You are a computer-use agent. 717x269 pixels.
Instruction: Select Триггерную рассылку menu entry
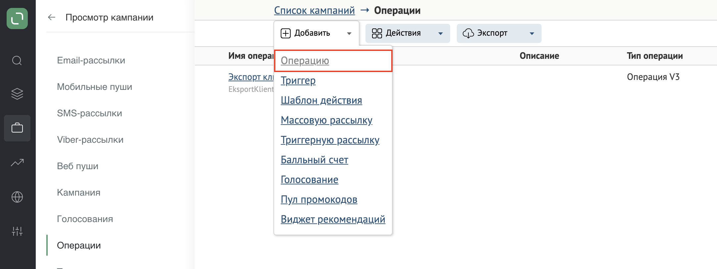coord(330,140)
